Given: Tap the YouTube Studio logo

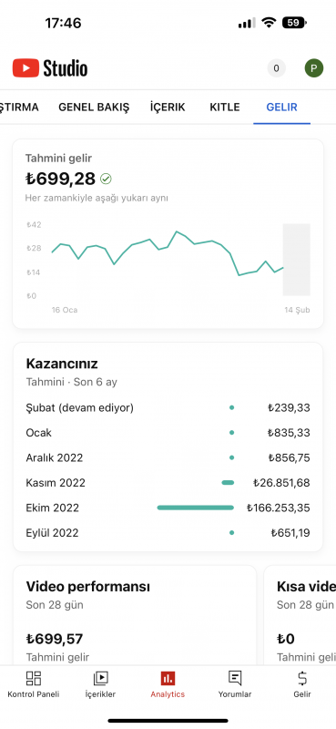Looking at the screenshot, I should pos(50,67).
